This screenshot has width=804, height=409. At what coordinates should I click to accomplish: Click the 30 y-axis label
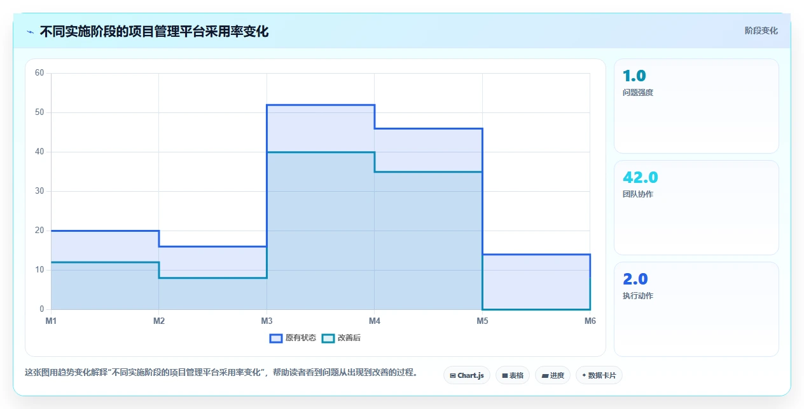pos(39,191)
